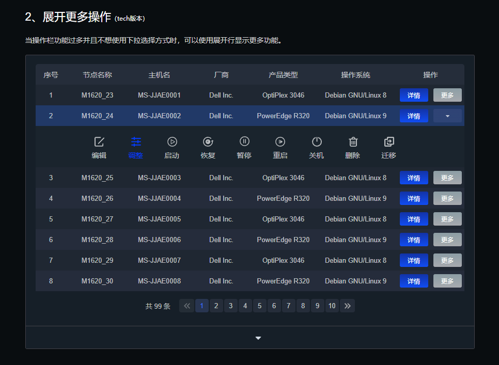The width and height of the screenshot is (499, 365).
Task: Click next pages double-arrow button
Action: click(348, 306)
